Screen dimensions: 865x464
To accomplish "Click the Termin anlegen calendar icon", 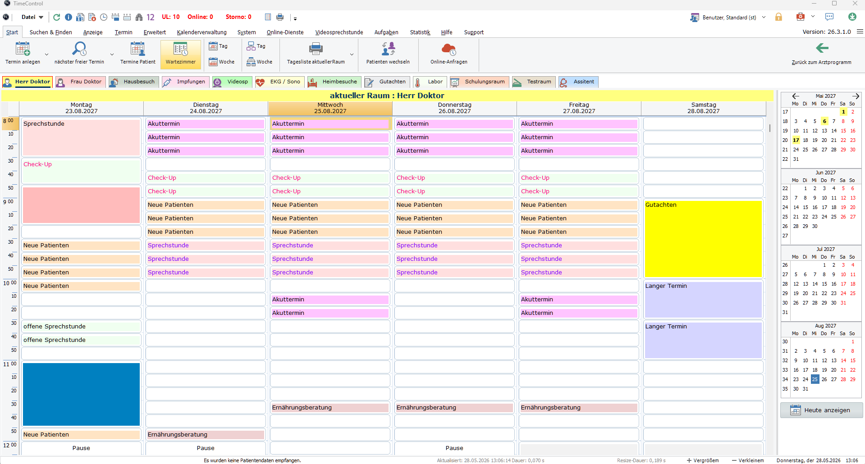I will (x=23, y=49).
